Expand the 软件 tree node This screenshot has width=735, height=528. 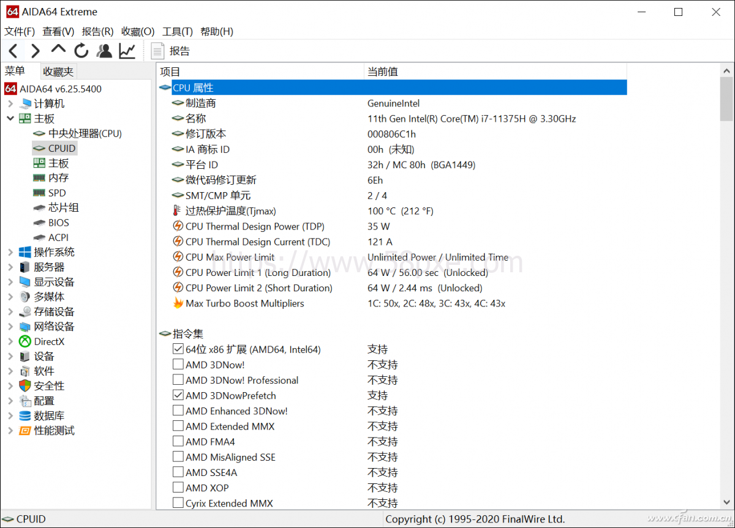[x=10, y=371]
